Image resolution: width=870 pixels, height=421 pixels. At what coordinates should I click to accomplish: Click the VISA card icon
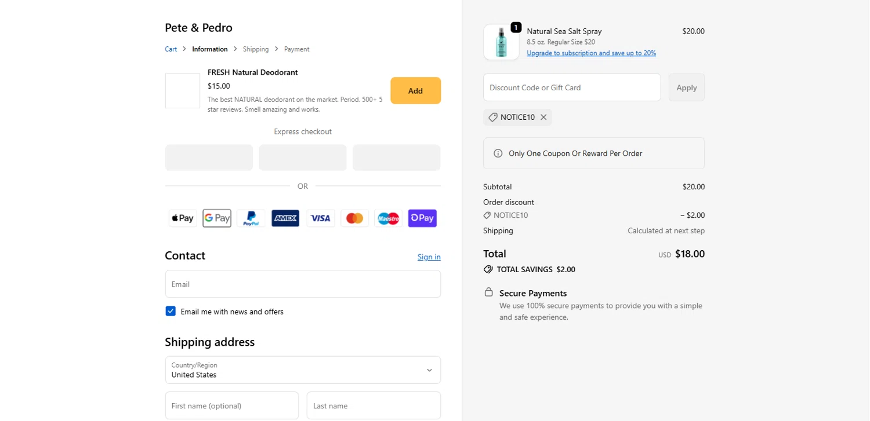[320, 218]
